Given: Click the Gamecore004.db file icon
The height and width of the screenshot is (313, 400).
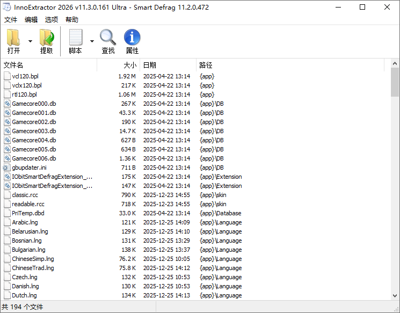Looking at the screenshot, I should pos(7,140).
